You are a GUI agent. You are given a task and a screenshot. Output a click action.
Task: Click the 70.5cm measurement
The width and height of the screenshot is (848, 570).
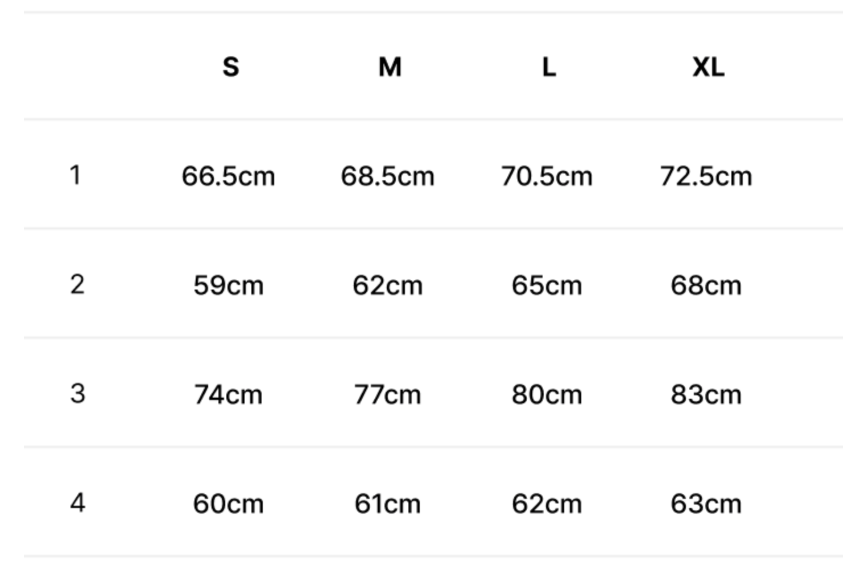[547, 176]
